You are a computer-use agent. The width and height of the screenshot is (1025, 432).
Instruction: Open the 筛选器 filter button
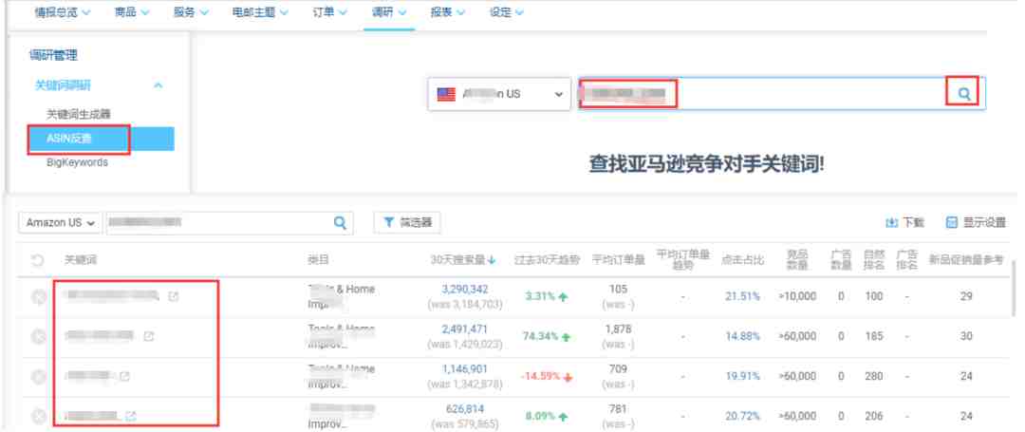(406, 222)
